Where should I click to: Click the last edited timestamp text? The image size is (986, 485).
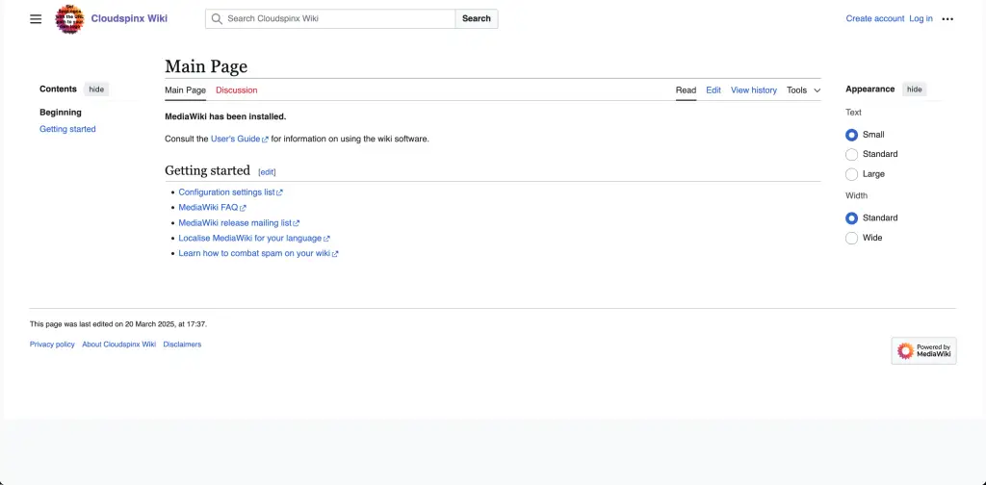(118, 324)
